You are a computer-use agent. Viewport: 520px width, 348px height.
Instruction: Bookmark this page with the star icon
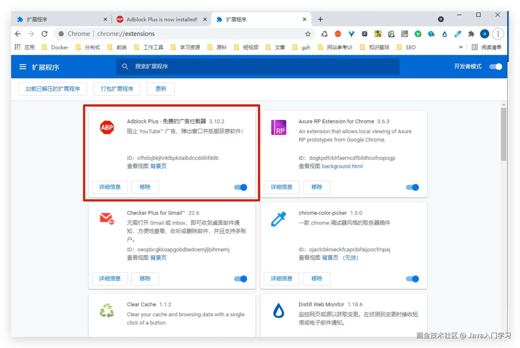(x=308, y=34)
